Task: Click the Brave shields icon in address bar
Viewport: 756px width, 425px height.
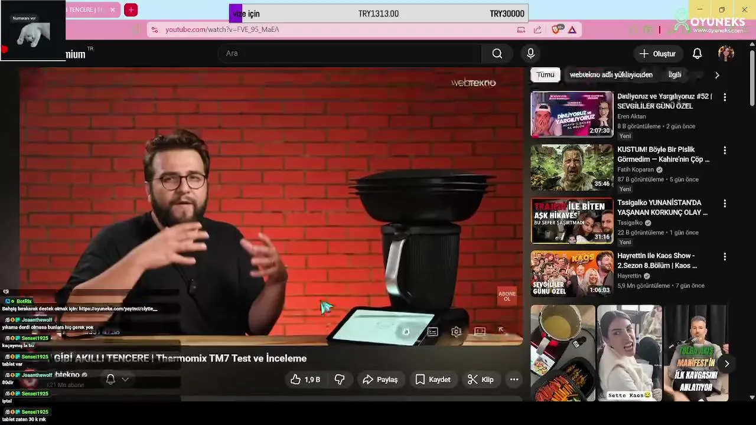Action: pyautogui.click(x=556, y=30)
